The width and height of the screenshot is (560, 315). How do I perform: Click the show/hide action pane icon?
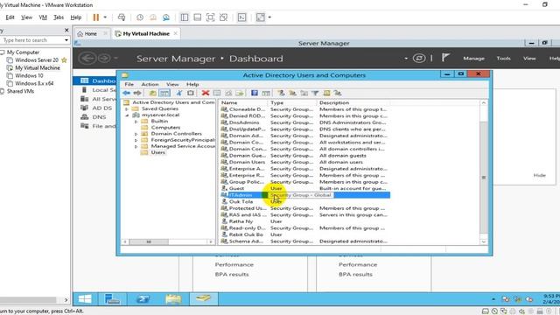pos(266,93)
